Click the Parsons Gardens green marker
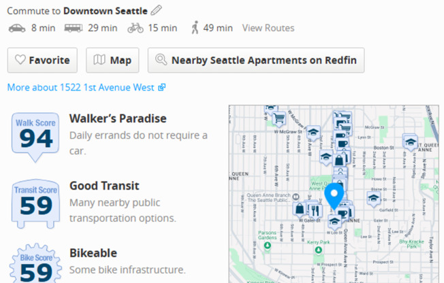444x283 pixels. coord(268,246)
